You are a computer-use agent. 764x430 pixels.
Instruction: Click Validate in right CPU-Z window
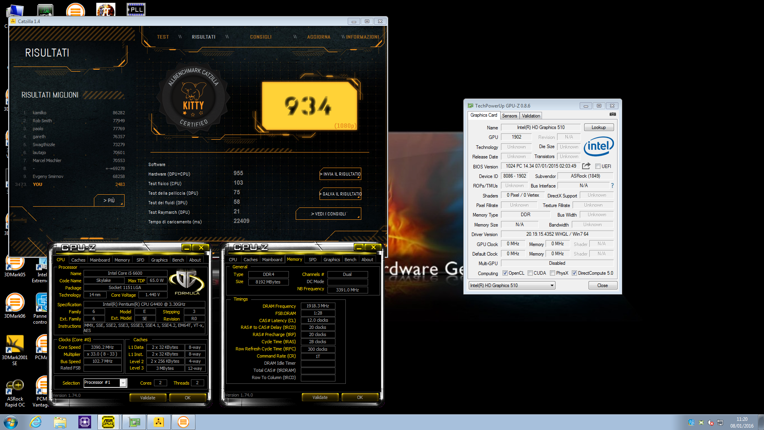[x=320, y=397]
